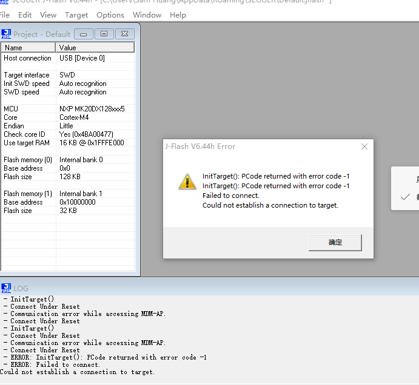Select the Core row label
Image resolution: width=419 pixels, height=385 pixels.
coord(10,117)
